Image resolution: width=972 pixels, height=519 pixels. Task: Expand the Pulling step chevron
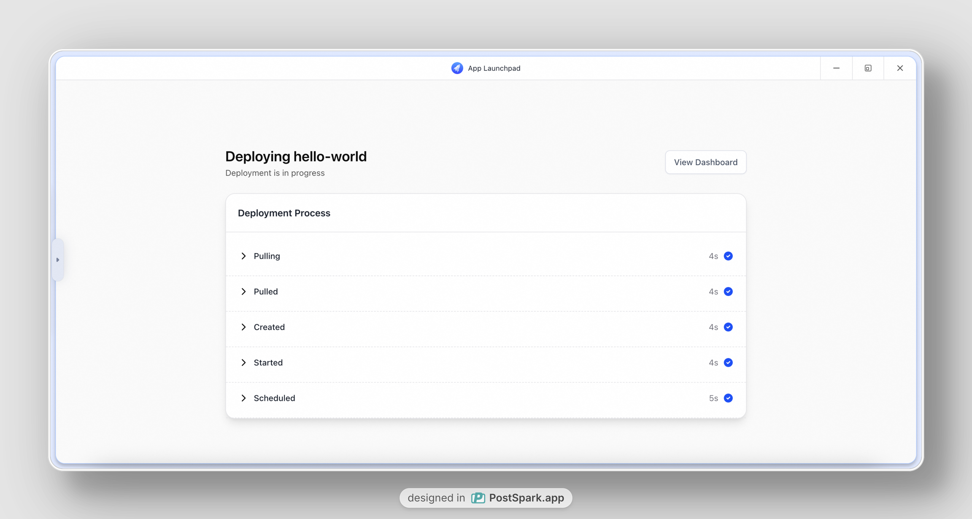pyautogui.click(x=243, y=256)
